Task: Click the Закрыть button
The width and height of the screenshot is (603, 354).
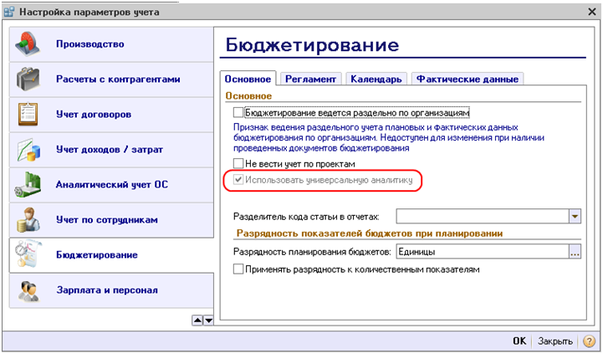Action: (554, 341)
